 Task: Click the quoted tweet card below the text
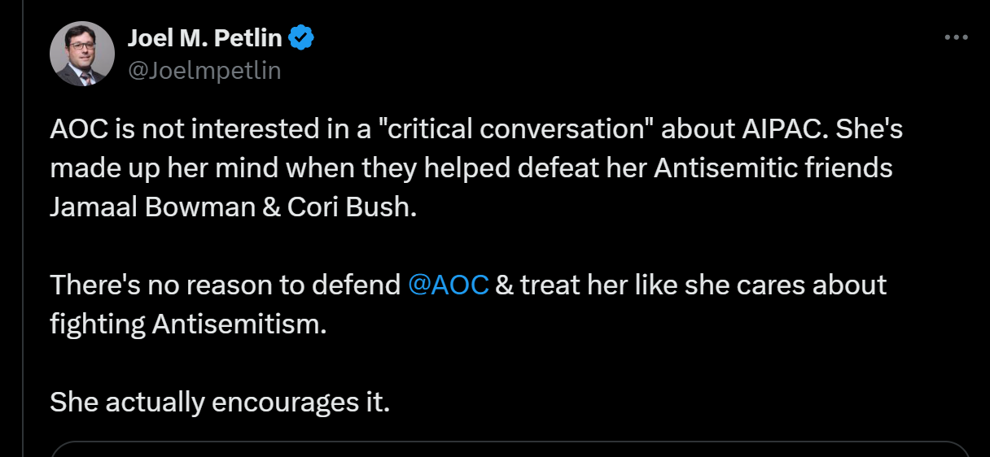coord(510,449)
